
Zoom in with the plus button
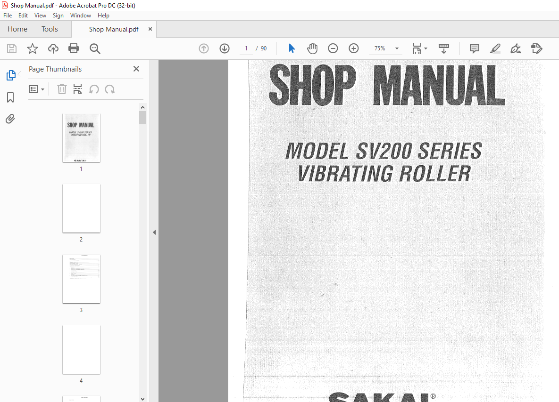click(x=354, y=48)
